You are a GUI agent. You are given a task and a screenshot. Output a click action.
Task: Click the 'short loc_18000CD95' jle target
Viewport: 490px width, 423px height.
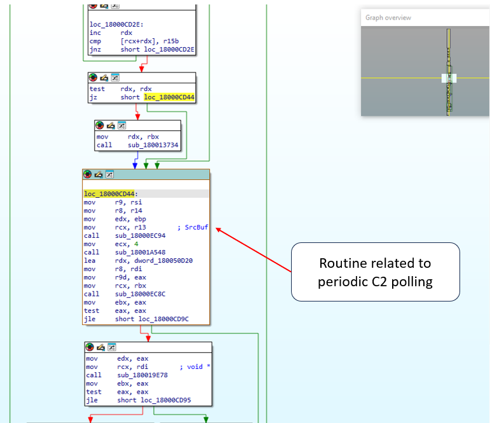(154, 400)
